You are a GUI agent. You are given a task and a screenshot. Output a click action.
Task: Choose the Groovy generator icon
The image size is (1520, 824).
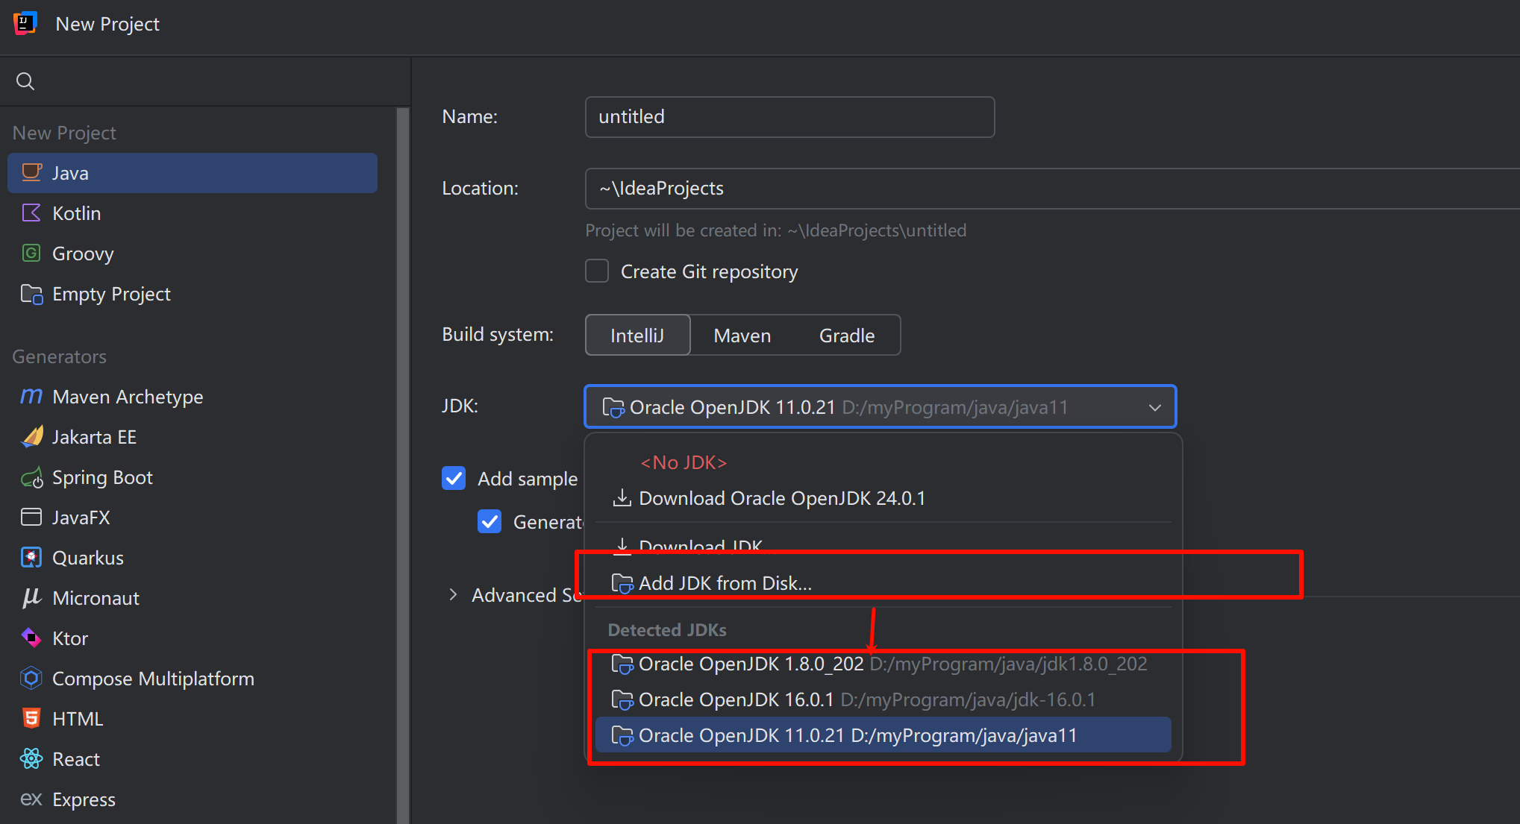pyautogui.click(x=31, y=254)
